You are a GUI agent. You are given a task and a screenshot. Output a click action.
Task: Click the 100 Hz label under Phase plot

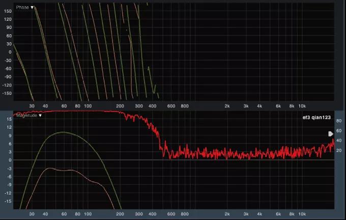pos(88,106)
